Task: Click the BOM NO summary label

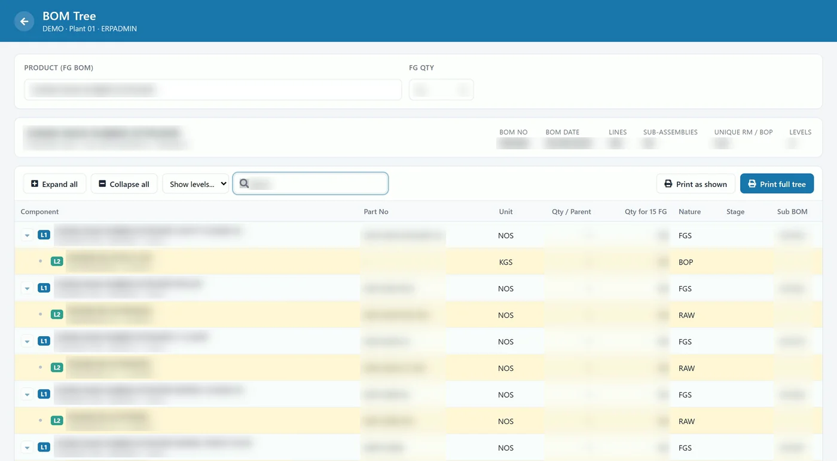Action: 514,132
